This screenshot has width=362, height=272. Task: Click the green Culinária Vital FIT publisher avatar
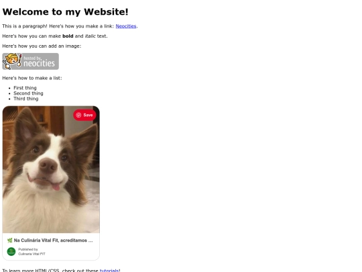coord(11,251)
